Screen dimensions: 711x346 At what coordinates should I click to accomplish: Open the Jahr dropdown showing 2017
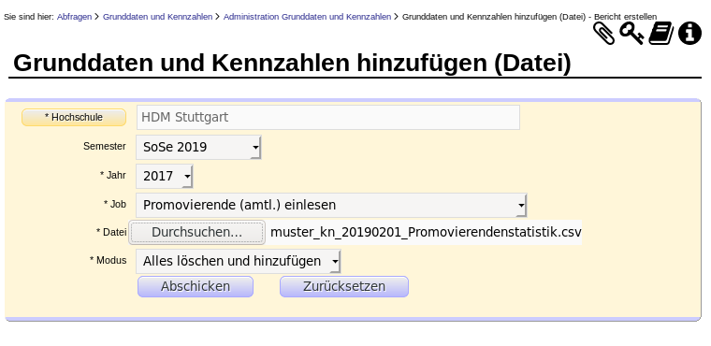(165, 176)
